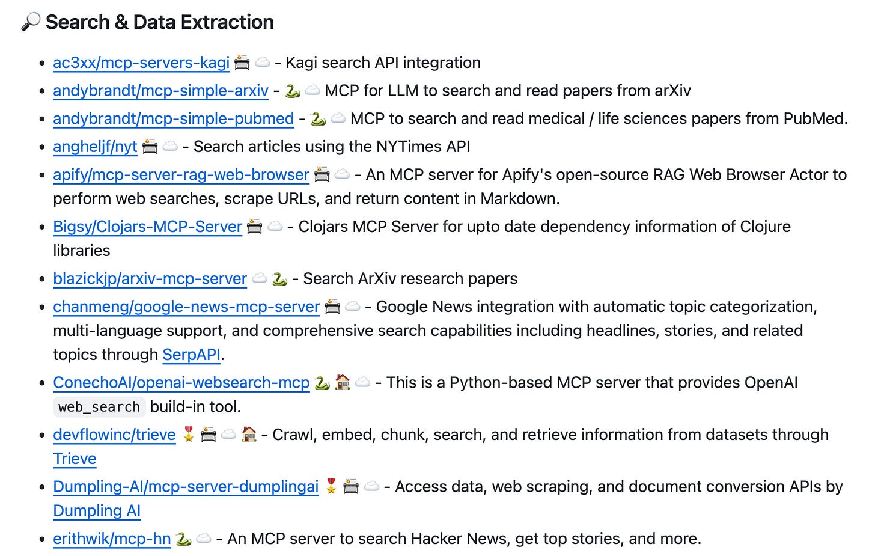Screen dimensions: 875x556
Task: Click typewriter icon beside mcp-server-rag-web-browser
Action: point(322,174)
